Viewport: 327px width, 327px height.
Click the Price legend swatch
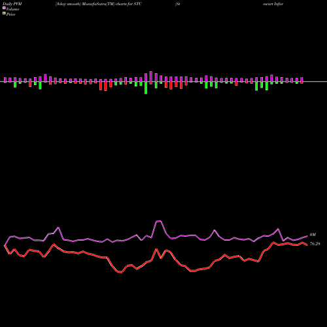(x=4, y=14)
